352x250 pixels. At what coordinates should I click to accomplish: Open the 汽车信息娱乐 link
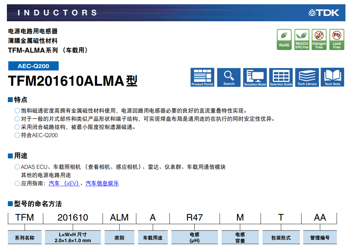coord(102,184)
